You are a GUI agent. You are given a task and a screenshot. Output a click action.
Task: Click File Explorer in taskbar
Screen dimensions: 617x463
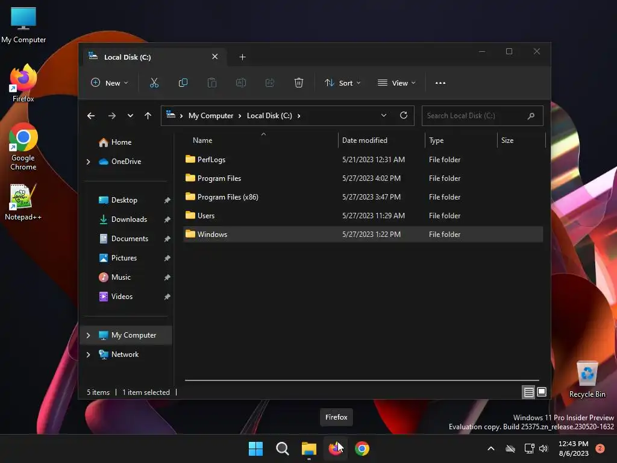(309, 449)
